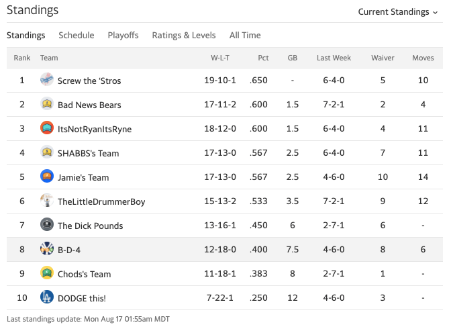Click The Dick Pounds team avatar
The width and height of the screenshot is (451, 333).
pos(47,225)
